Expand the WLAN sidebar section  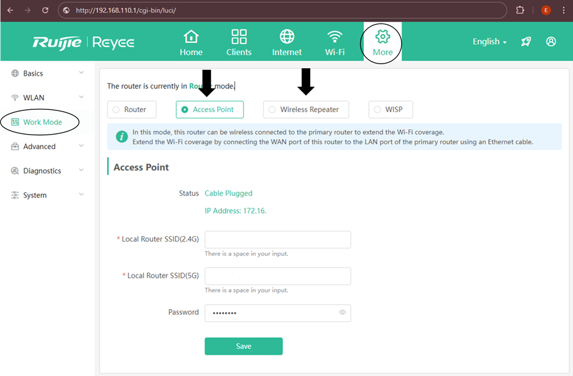coord(47,98)
